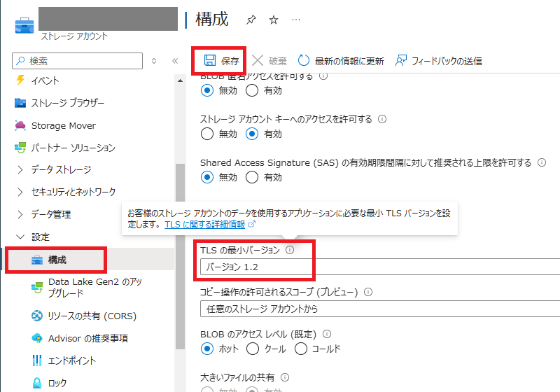560x392 pixels.
Task: Click the Data Lake Gen2 upgrade icon
Action: pos(37,288)
